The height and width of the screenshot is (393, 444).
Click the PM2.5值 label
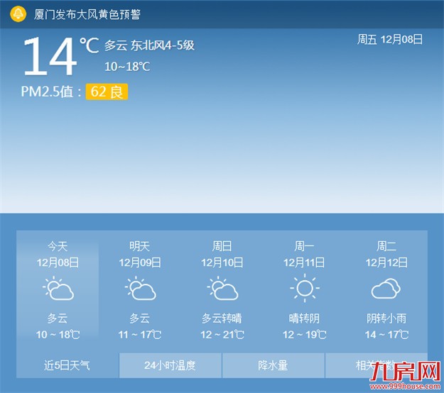tap(51, 92)
